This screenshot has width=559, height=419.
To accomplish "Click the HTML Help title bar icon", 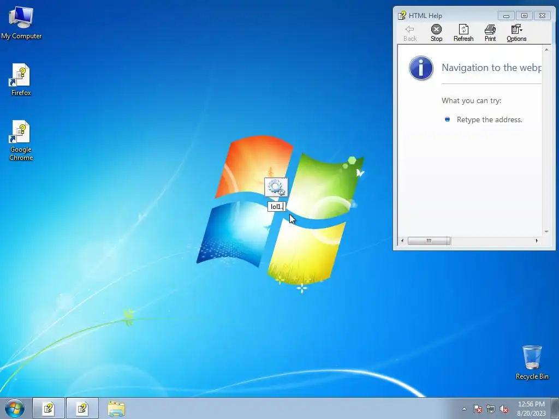I will tap(402, 15).
